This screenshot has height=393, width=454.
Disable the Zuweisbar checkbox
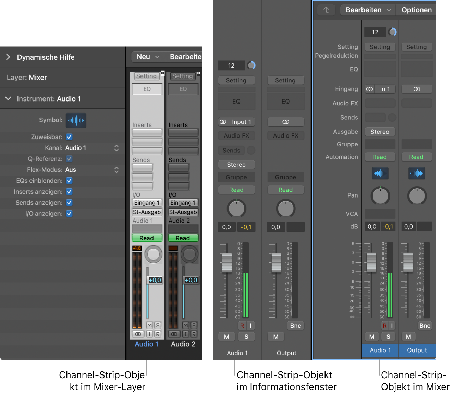[x=69, y=137]
